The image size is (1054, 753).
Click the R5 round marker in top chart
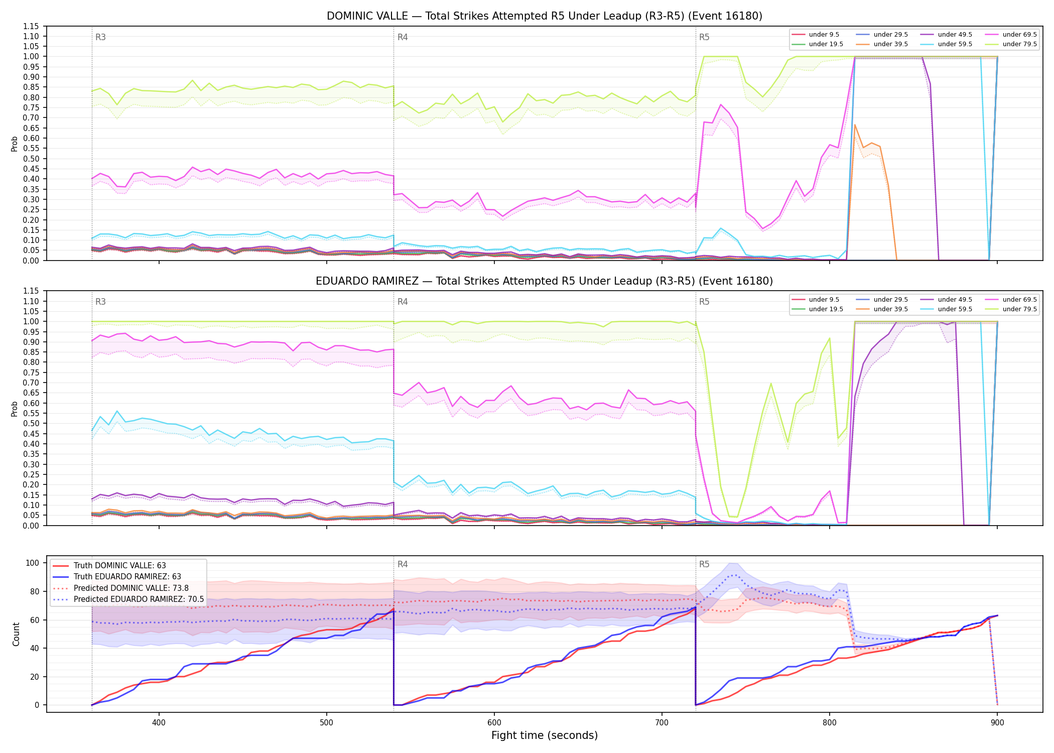tap(704, 37)
